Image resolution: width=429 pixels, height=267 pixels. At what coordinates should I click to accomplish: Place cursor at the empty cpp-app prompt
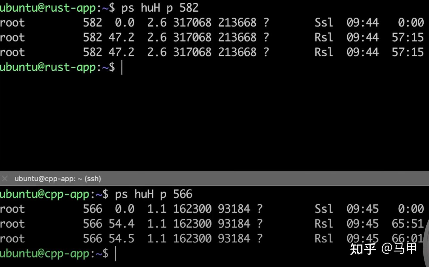tap(116, 254)
